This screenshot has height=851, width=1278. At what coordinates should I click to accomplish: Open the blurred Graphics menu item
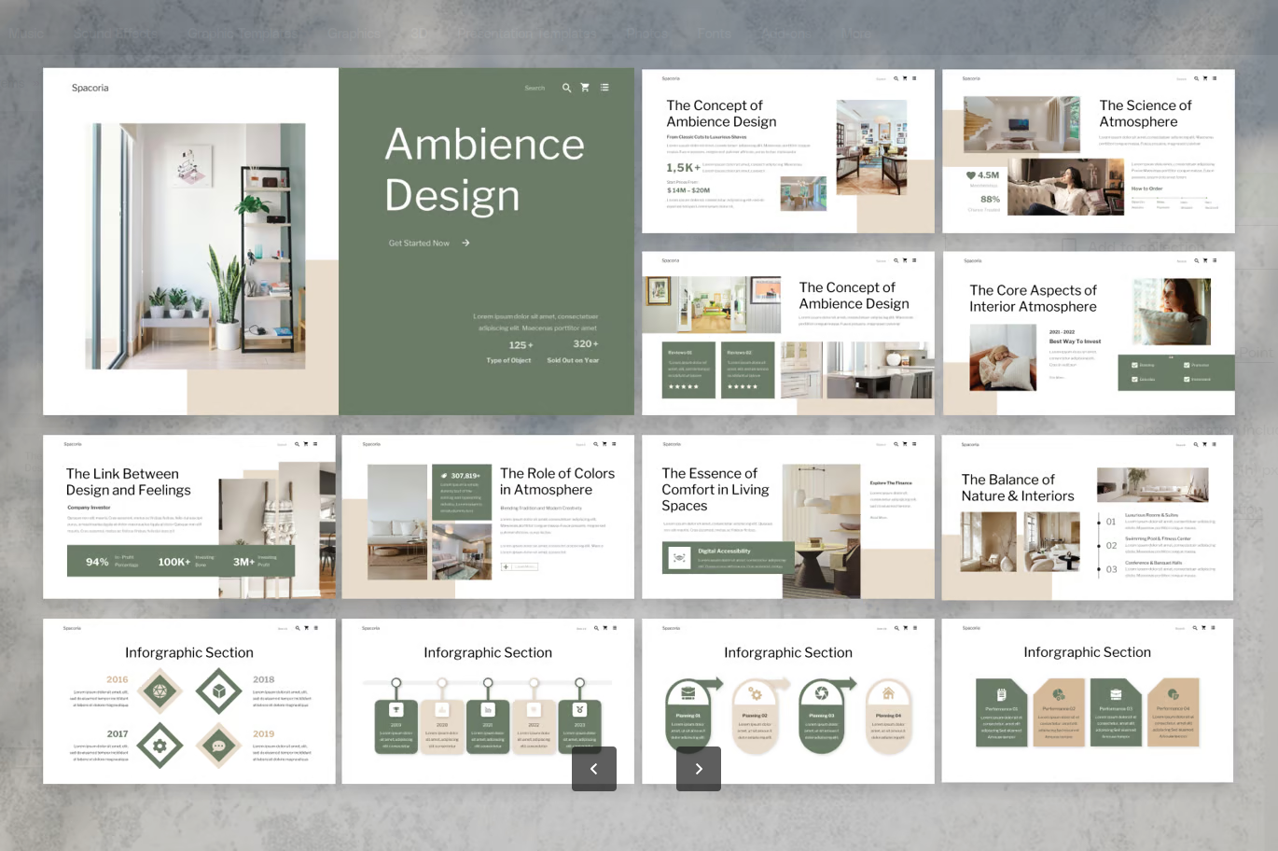point(354,33)
